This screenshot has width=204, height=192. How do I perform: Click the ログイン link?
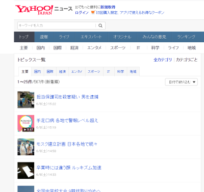pyautogui.click(x=82, y=13)
